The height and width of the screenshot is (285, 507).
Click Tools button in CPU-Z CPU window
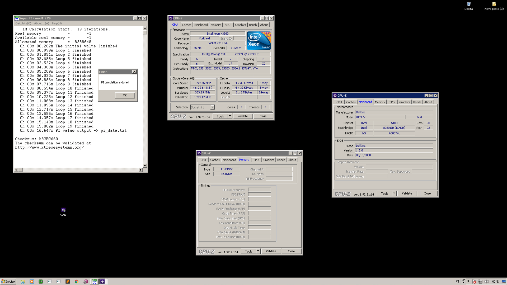point(220,116)
